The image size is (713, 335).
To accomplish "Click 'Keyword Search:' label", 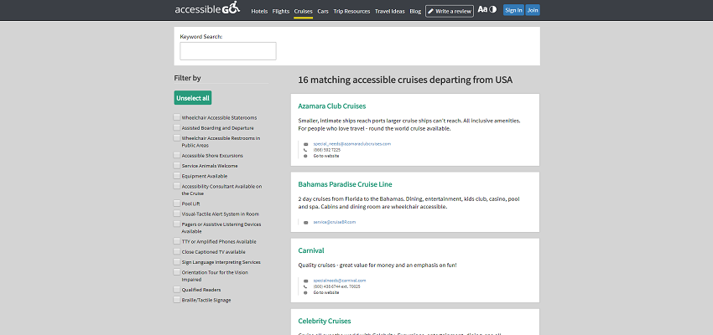I will click(201, 36).
